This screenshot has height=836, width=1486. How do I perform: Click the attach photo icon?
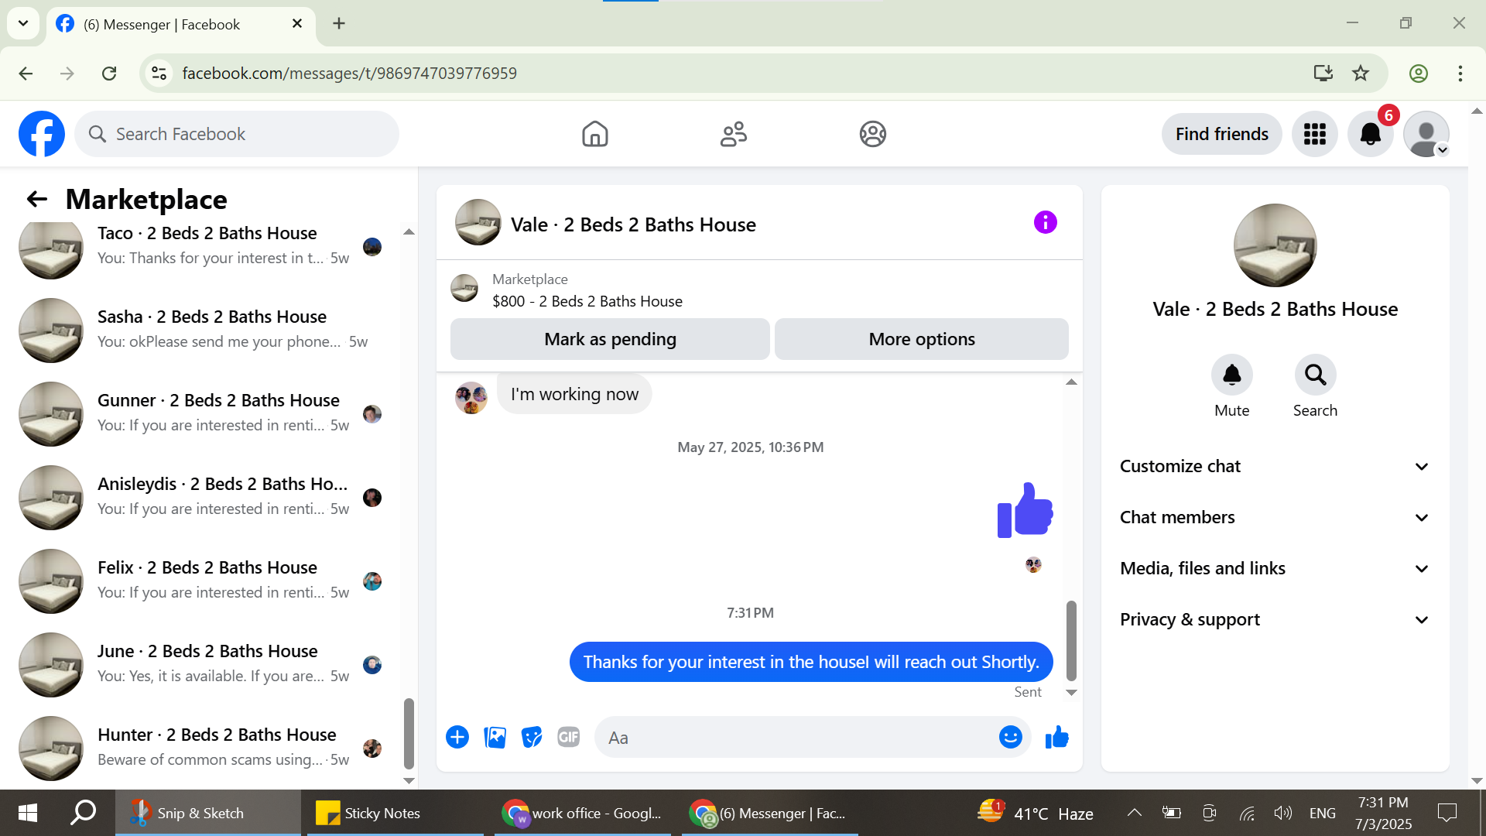pos(495,737)
